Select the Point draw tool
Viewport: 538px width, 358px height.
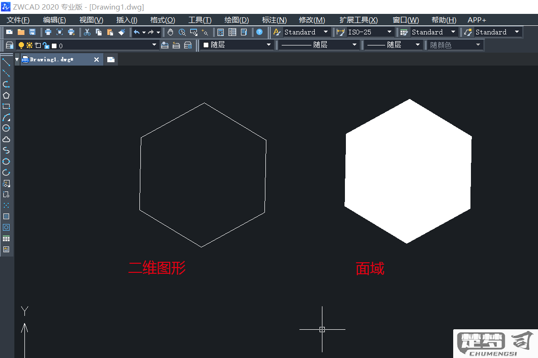click(6, 205)
